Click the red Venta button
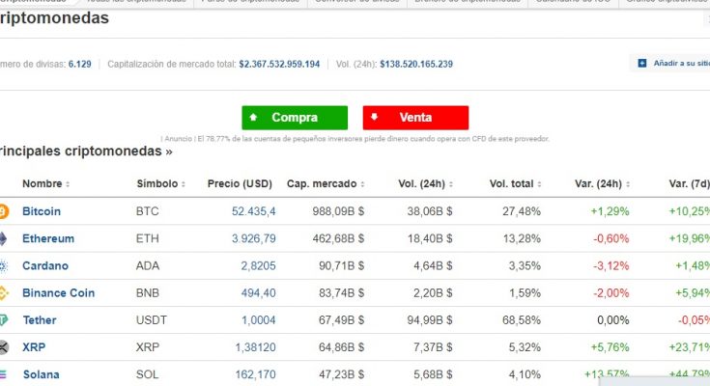The height and width of the screenshot is (386, 710). coord(415,118)
